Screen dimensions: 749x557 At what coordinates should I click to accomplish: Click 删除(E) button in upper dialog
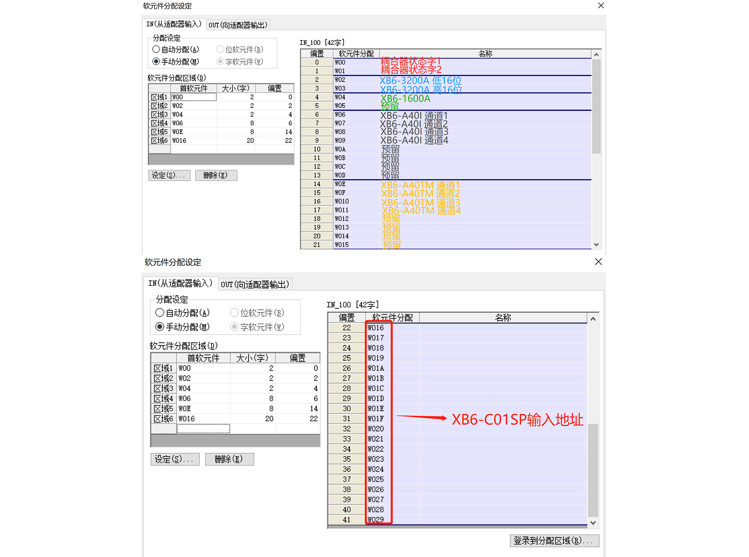[x=216, y=175]
